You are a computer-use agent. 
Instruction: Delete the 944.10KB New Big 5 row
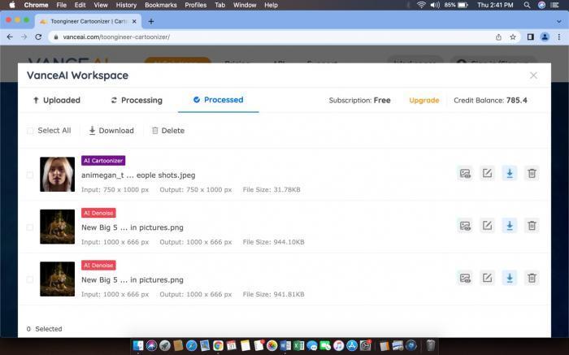tap(532, 226)
